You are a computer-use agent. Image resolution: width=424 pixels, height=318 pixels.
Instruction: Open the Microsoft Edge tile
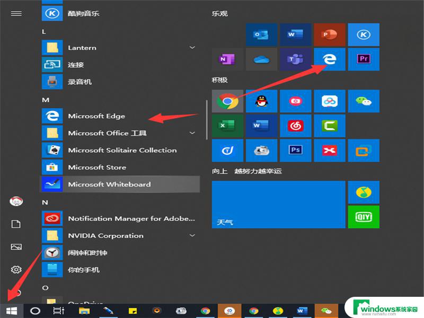pyautogui.click(x=329, y=59)
